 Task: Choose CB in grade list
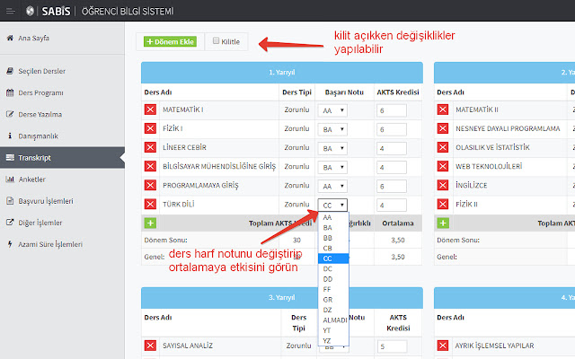(x=333, y=248)
